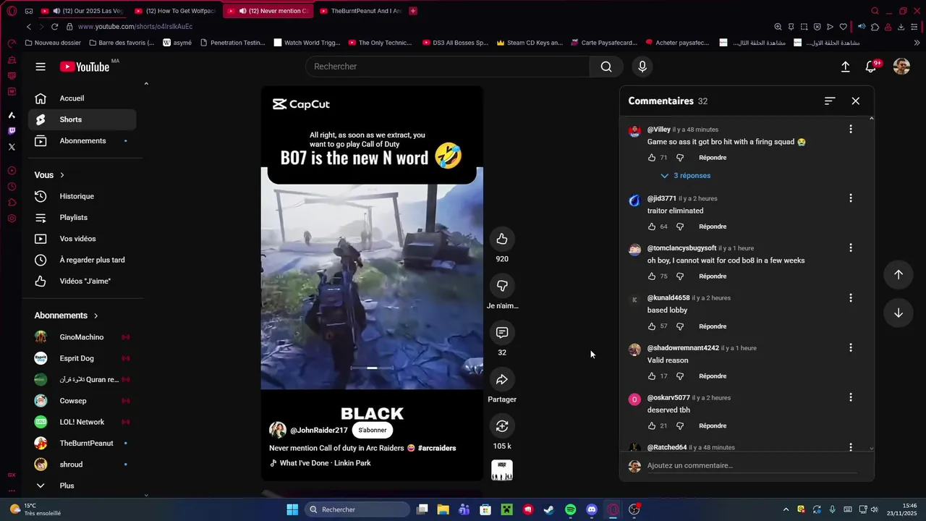Like the @jid3771 comment

coord(652,226)
